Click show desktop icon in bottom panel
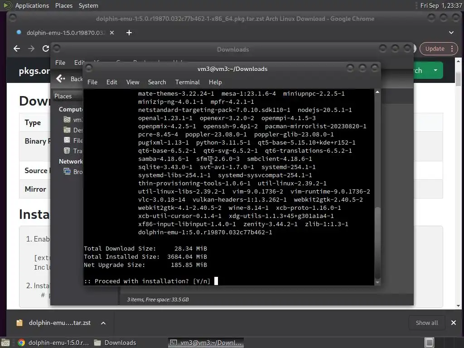 [5, 343]
